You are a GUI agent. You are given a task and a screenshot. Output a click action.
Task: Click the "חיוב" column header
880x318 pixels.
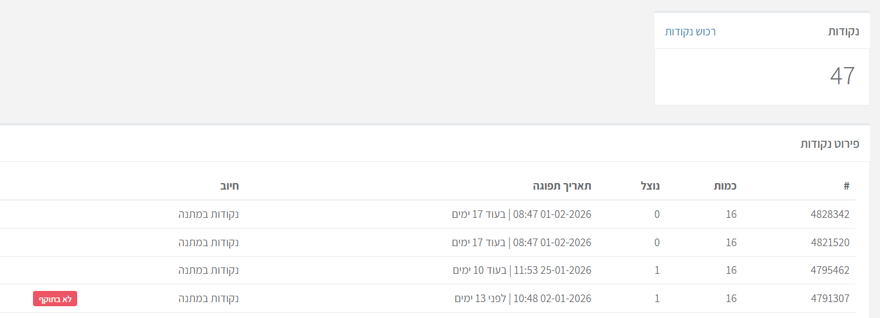tap(230, 186)
